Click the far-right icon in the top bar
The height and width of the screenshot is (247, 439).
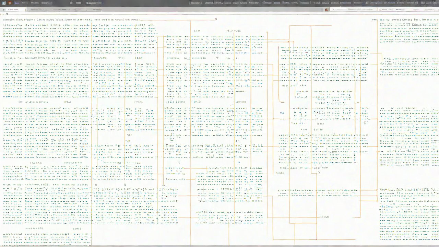point(435,3)
